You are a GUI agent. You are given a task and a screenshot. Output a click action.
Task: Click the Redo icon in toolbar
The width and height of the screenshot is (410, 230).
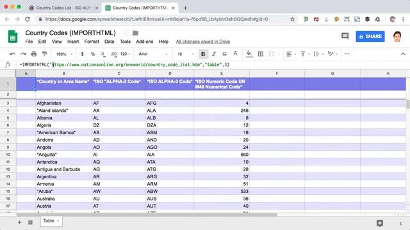pyautogui.click(x=23, y=54)
